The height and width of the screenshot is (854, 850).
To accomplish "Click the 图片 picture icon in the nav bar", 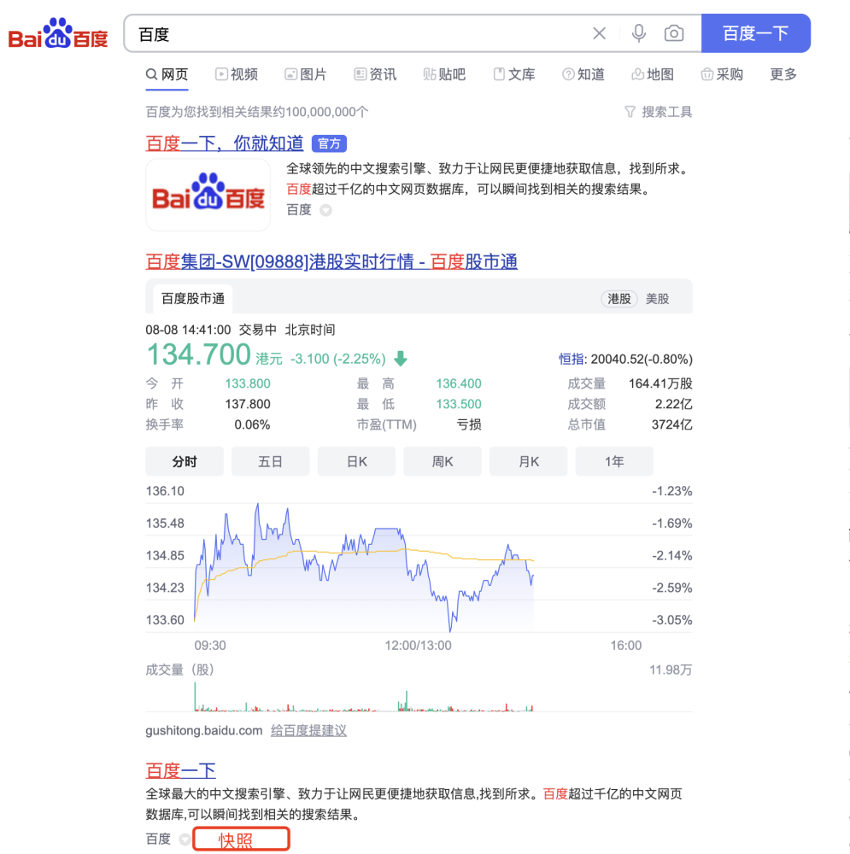I will [291, 74].
